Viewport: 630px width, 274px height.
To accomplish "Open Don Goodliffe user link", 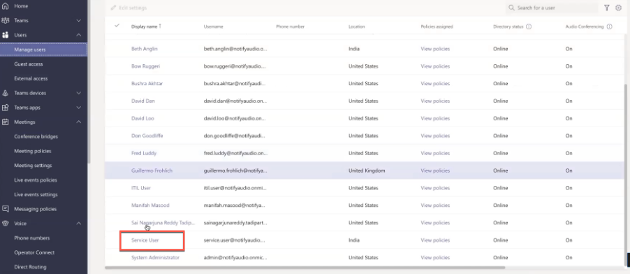I will (x=147, y=136).
